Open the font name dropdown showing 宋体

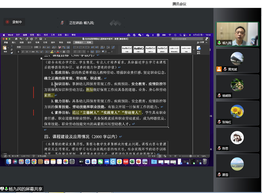coord(24,47)
